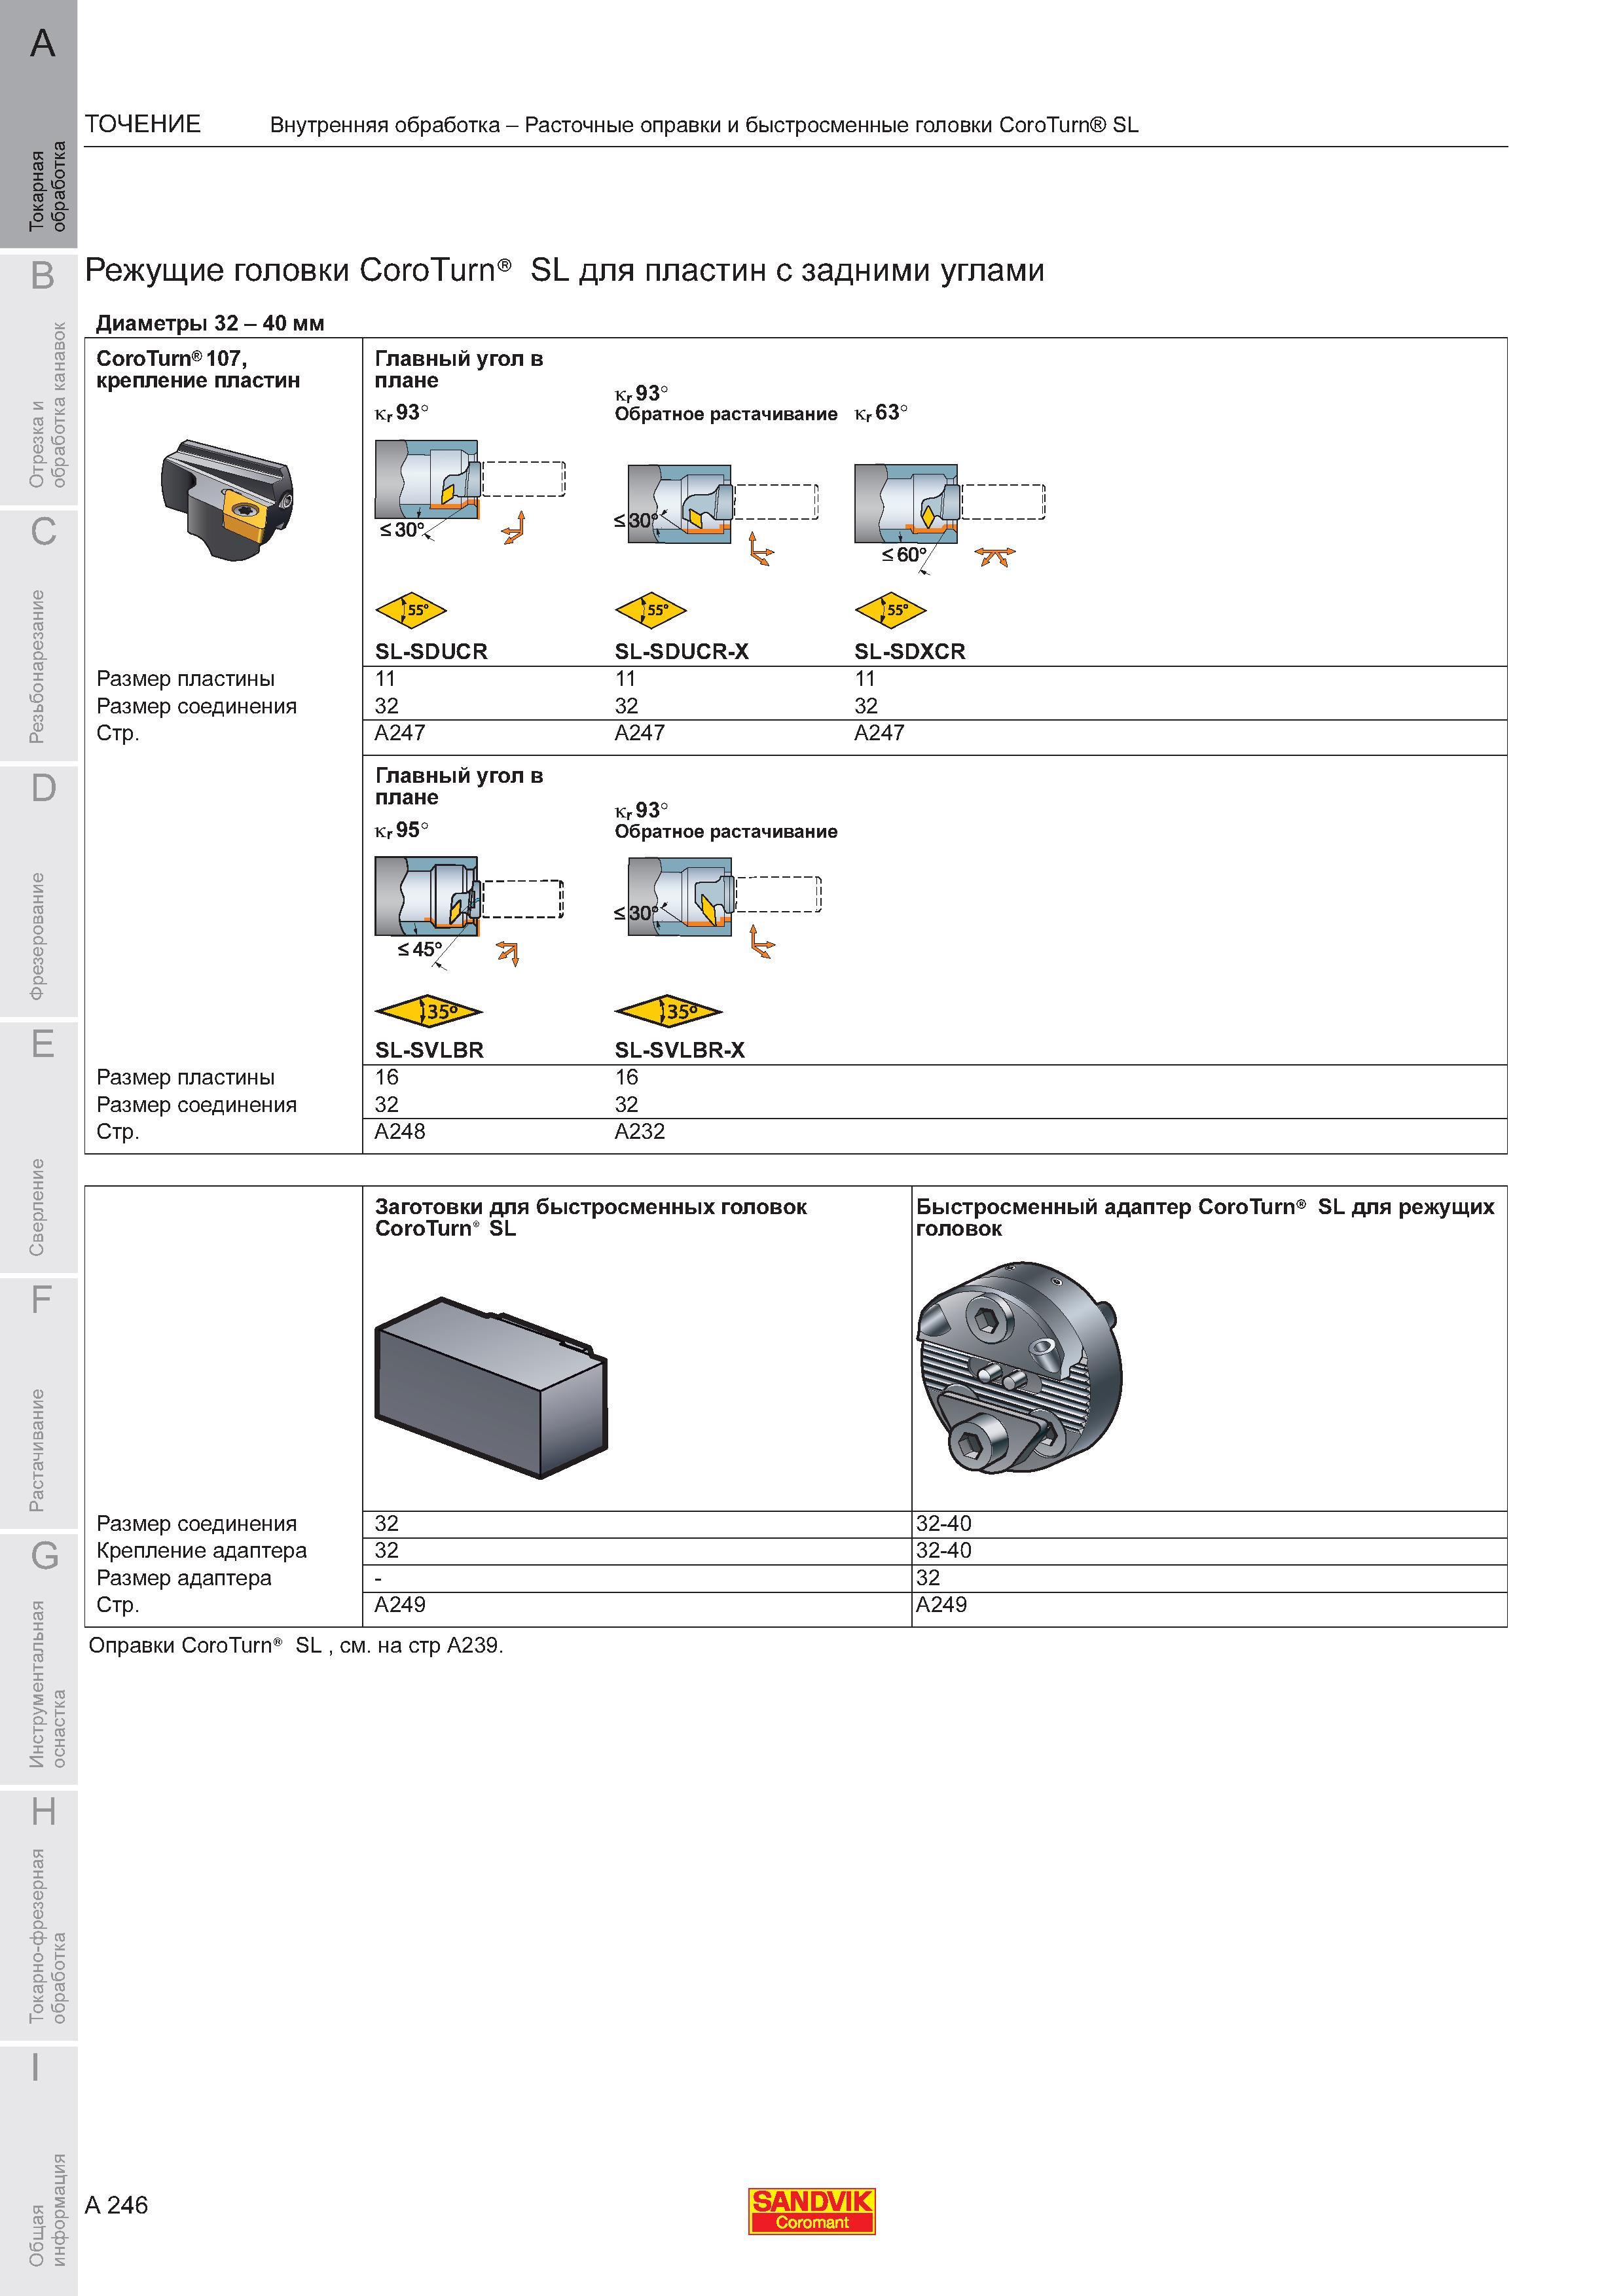
Task: Open section G tab Инструментальная оснастка
Action: click(x=39, y=1660)
